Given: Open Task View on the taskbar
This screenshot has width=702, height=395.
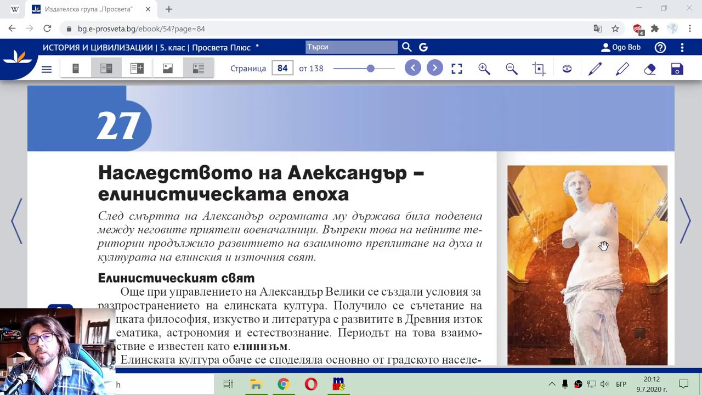Looking at the screenshot, I should pos(228,384).
